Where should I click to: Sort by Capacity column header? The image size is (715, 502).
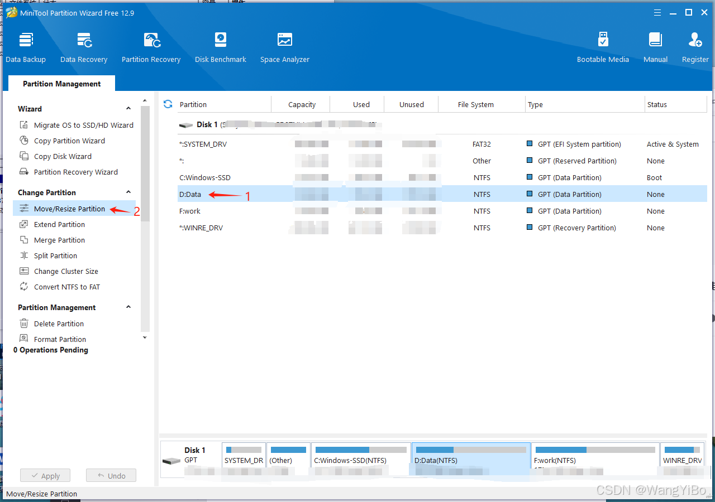coord(302,104)
